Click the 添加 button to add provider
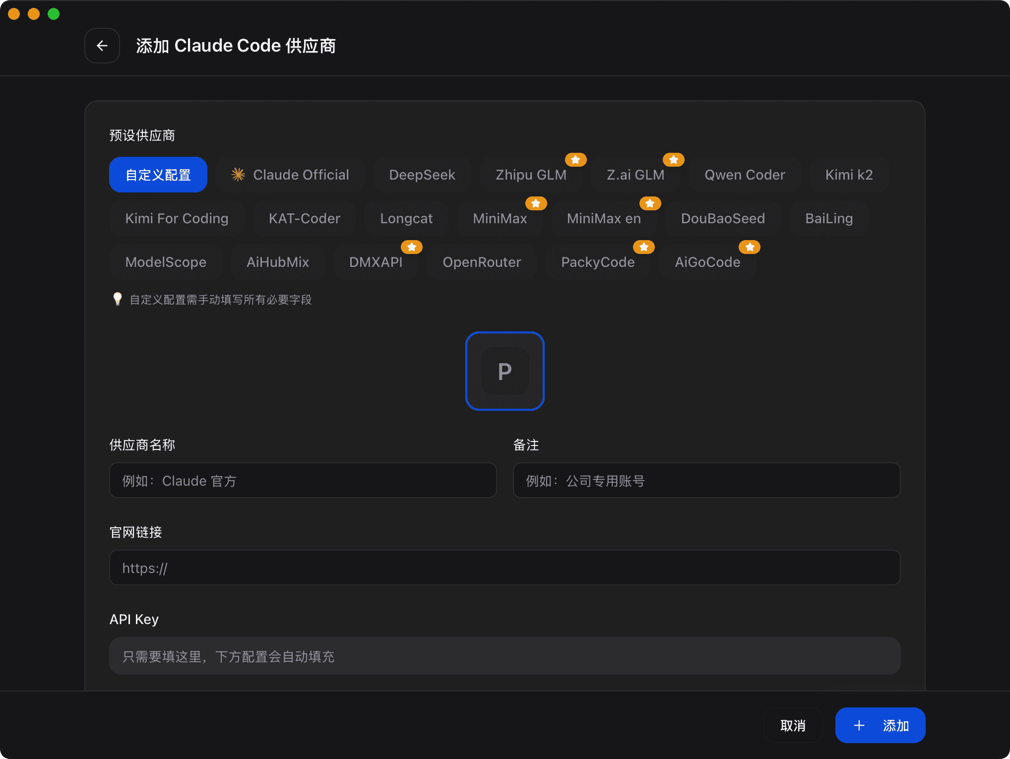 coord(880,725)
